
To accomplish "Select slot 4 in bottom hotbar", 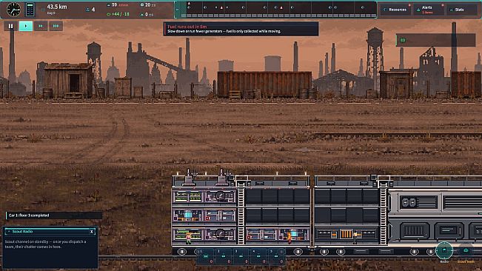I will point(258,257).
